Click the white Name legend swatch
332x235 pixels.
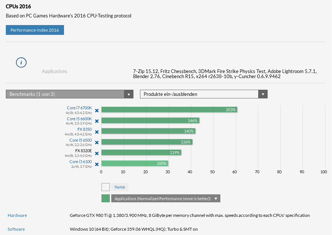point(105,187)
